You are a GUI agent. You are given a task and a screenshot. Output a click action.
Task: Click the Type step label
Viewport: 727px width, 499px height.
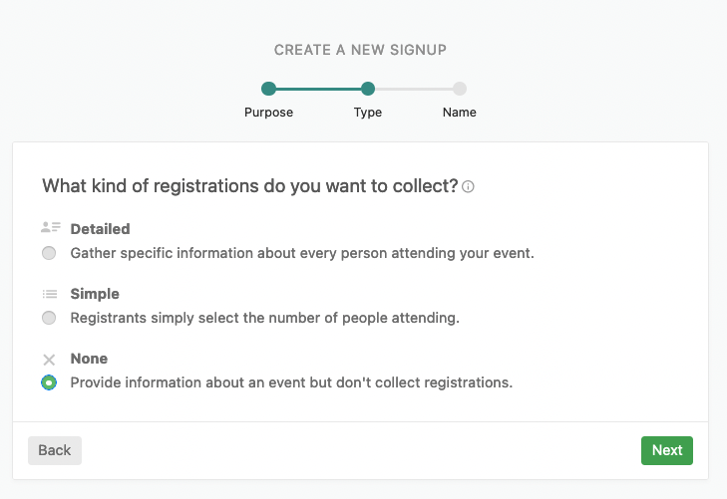coord(368,113)
